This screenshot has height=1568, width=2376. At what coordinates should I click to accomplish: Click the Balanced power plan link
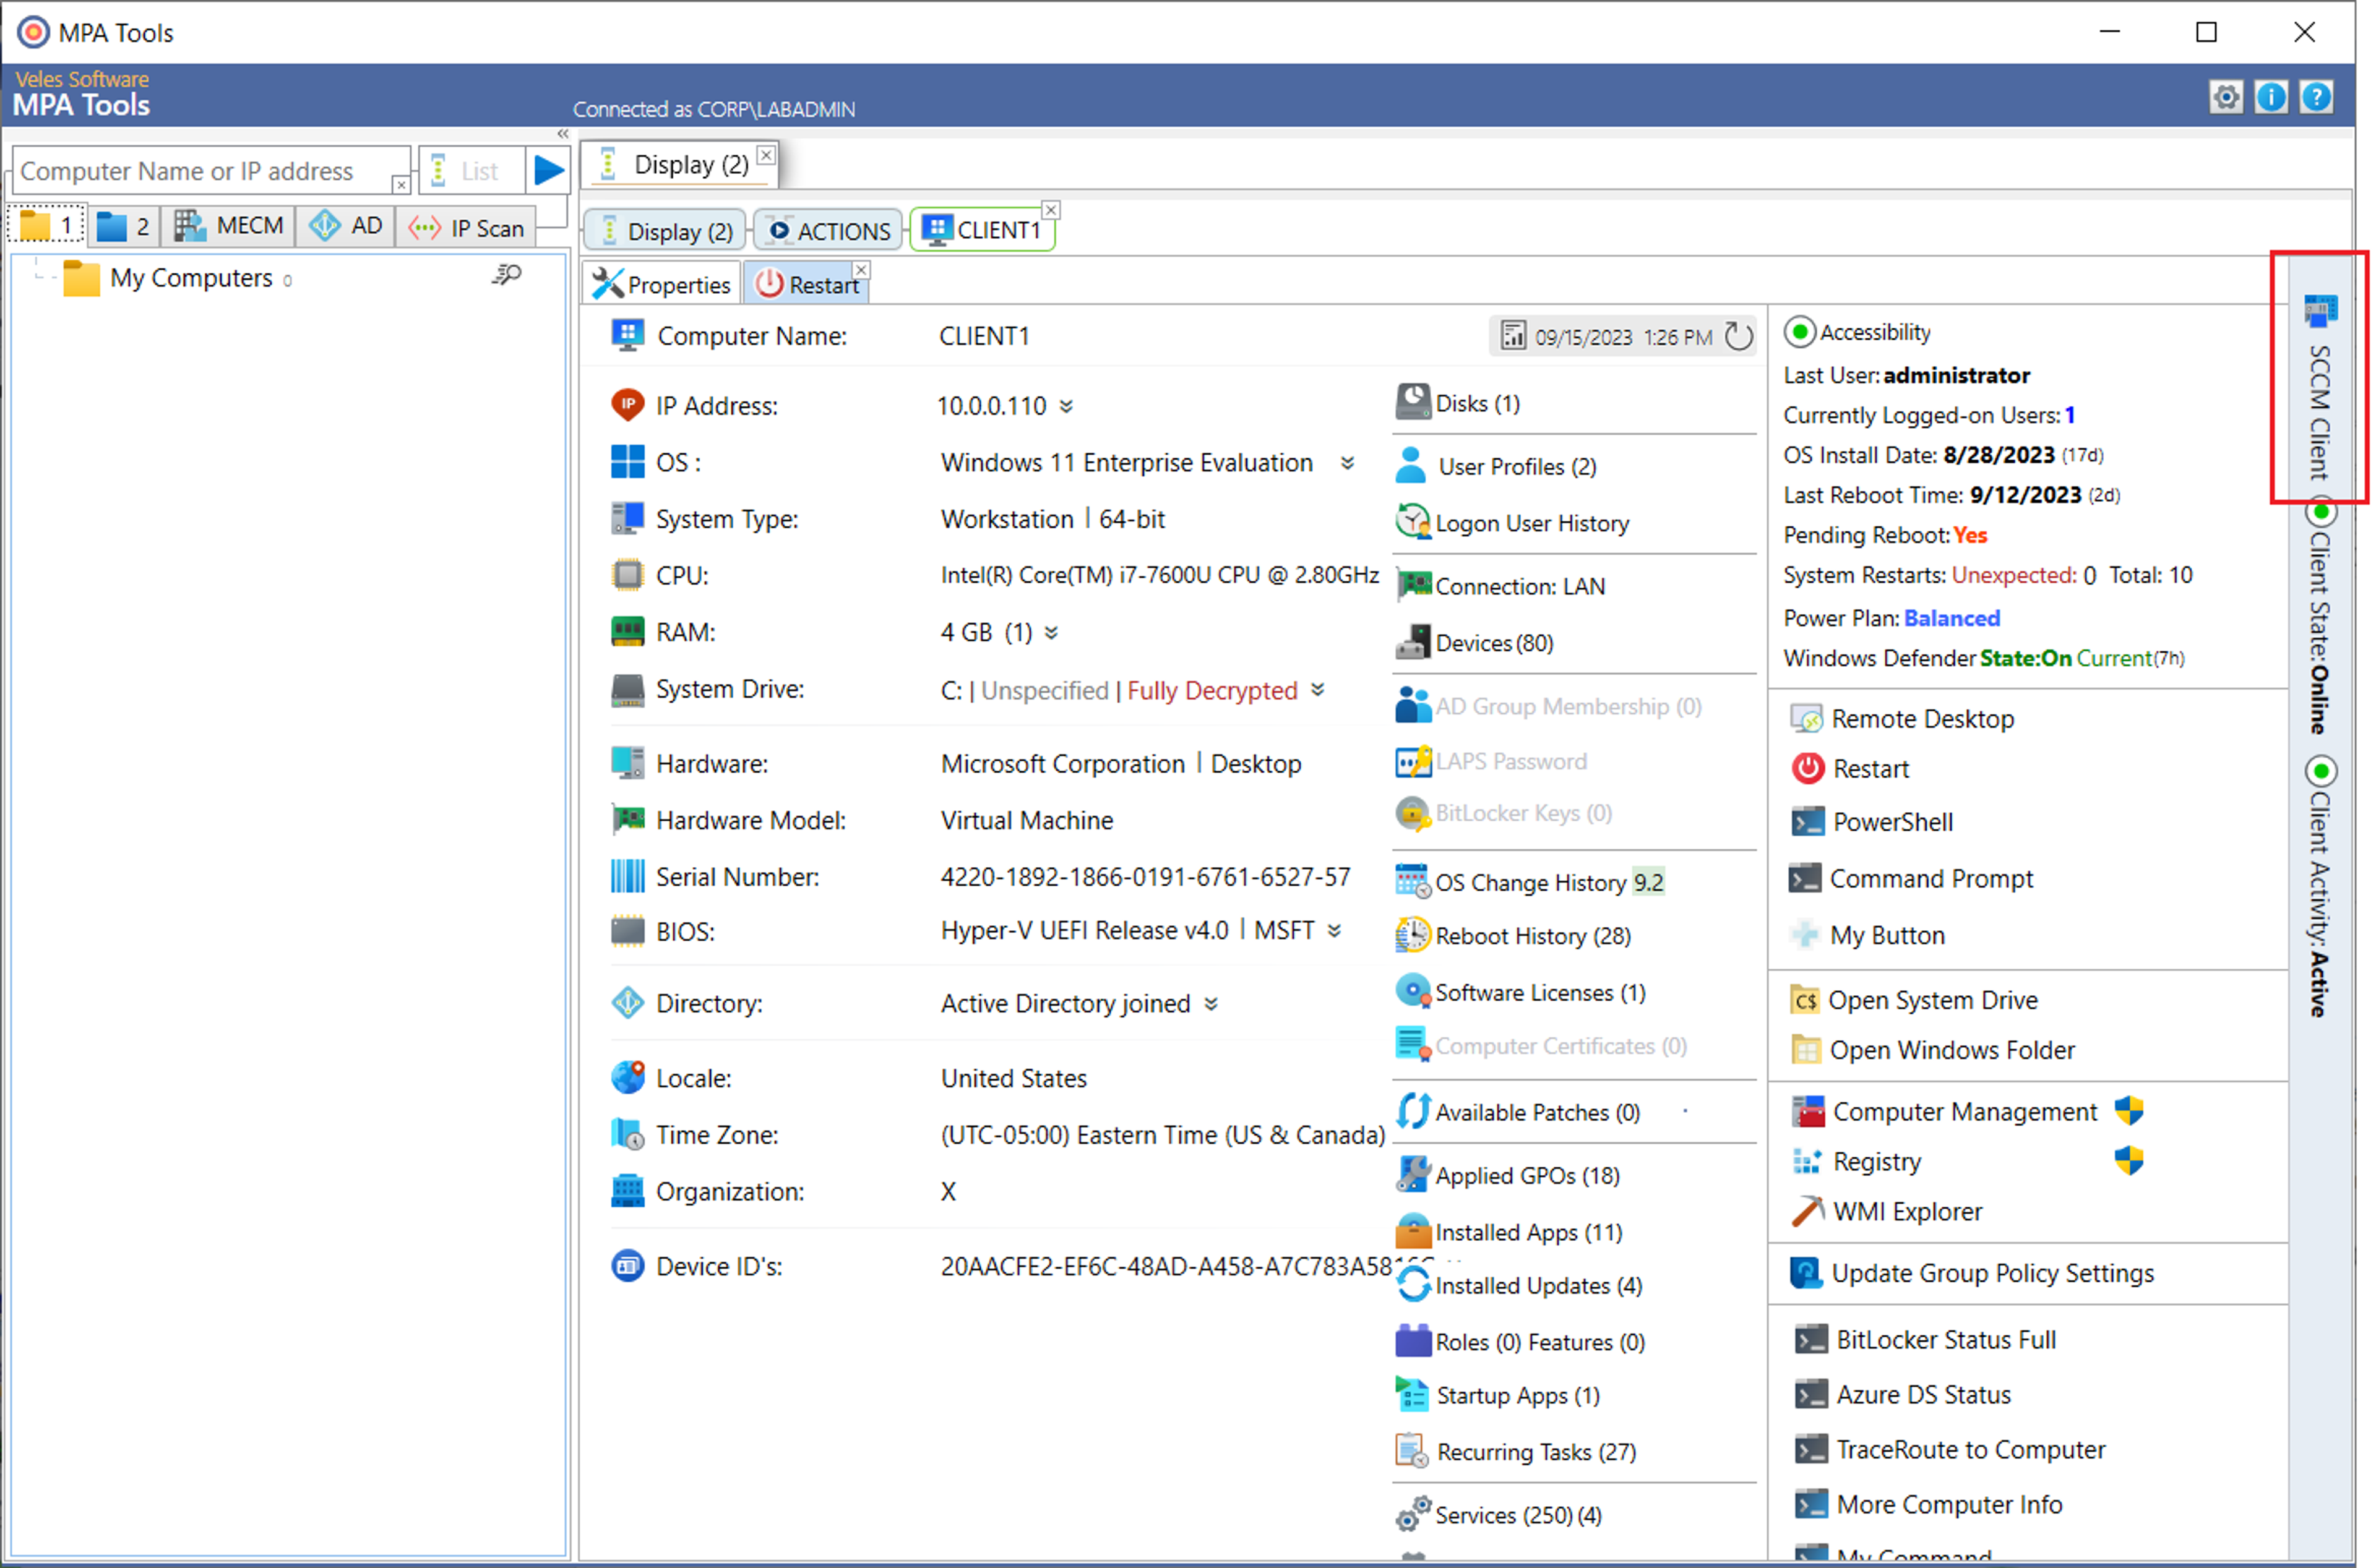coord(1952,618)
